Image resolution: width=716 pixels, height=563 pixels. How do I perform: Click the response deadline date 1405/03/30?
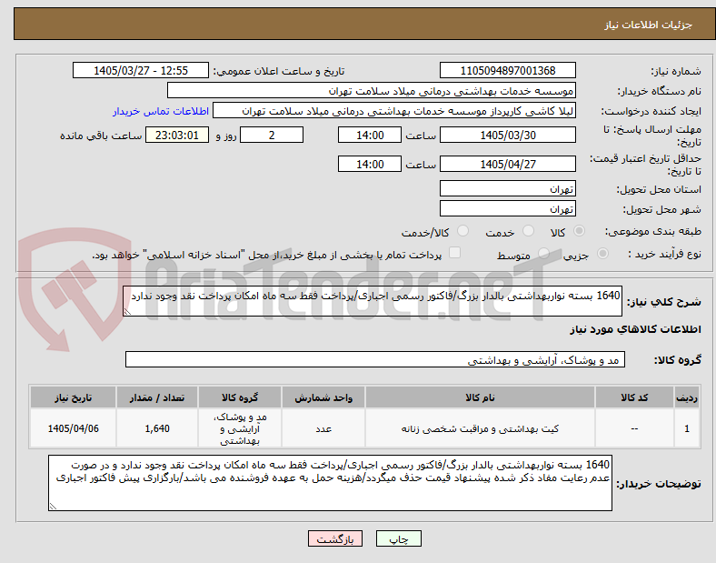507,136
